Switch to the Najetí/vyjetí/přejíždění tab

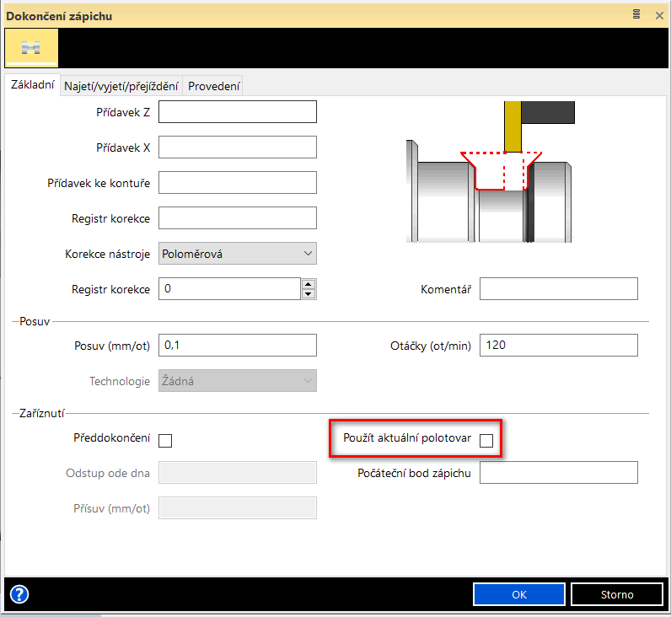pos(121,86)
